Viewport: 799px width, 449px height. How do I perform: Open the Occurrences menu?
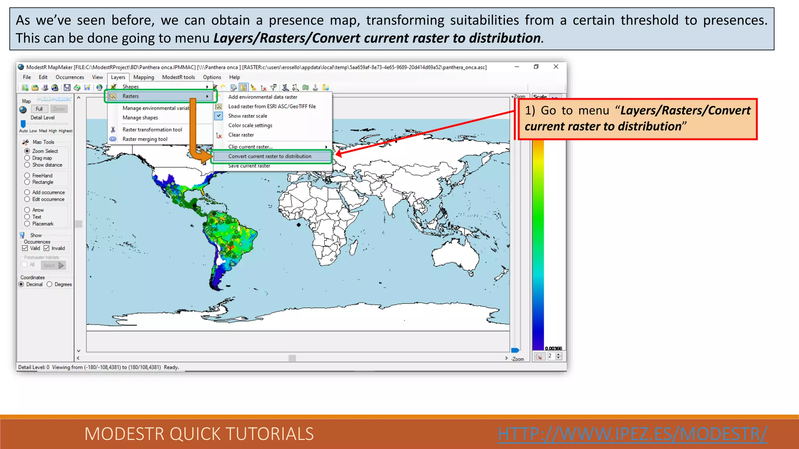pos(70,77)
